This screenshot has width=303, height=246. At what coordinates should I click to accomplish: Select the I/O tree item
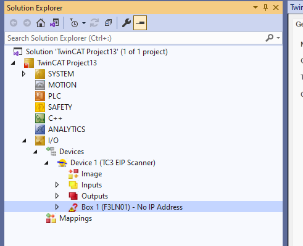pyautogui.click(x=53, y=141)
